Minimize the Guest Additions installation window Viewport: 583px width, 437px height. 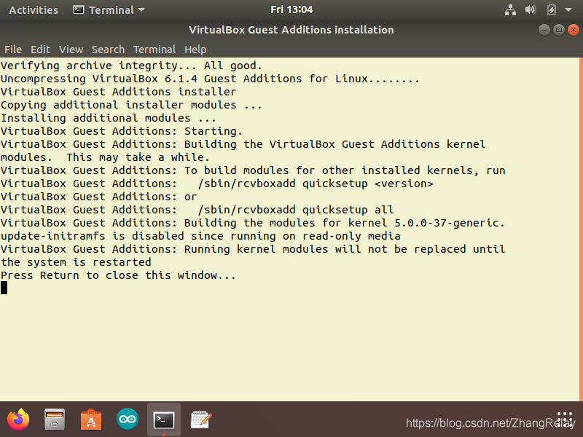(544, 30)
